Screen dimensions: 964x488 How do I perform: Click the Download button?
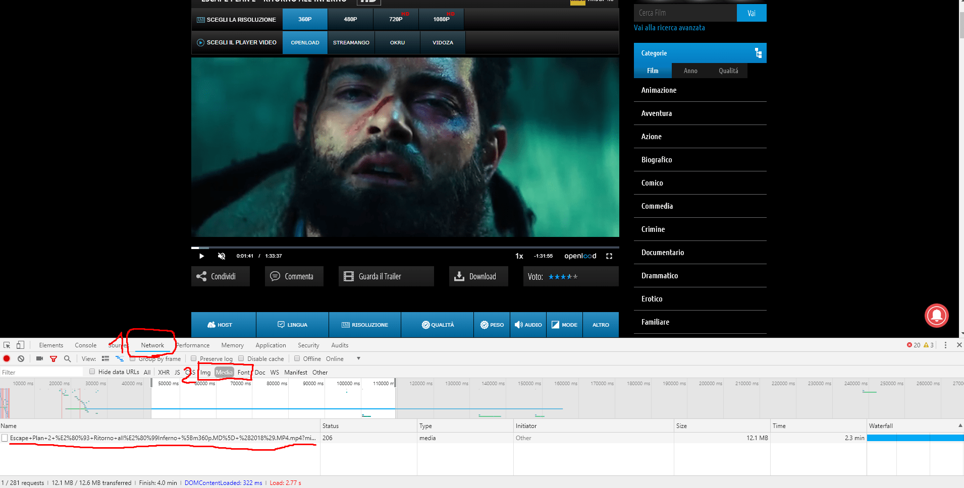pyautogui.click(x=478, y=276)
